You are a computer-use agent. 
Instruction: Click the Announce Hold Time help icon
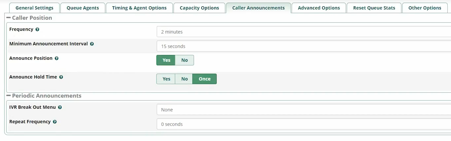pos(61,77)
